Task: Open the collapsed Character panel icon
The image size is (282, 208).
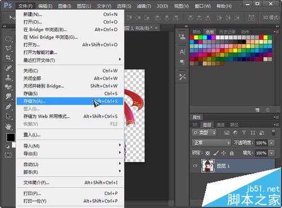Action: [182, 52]
